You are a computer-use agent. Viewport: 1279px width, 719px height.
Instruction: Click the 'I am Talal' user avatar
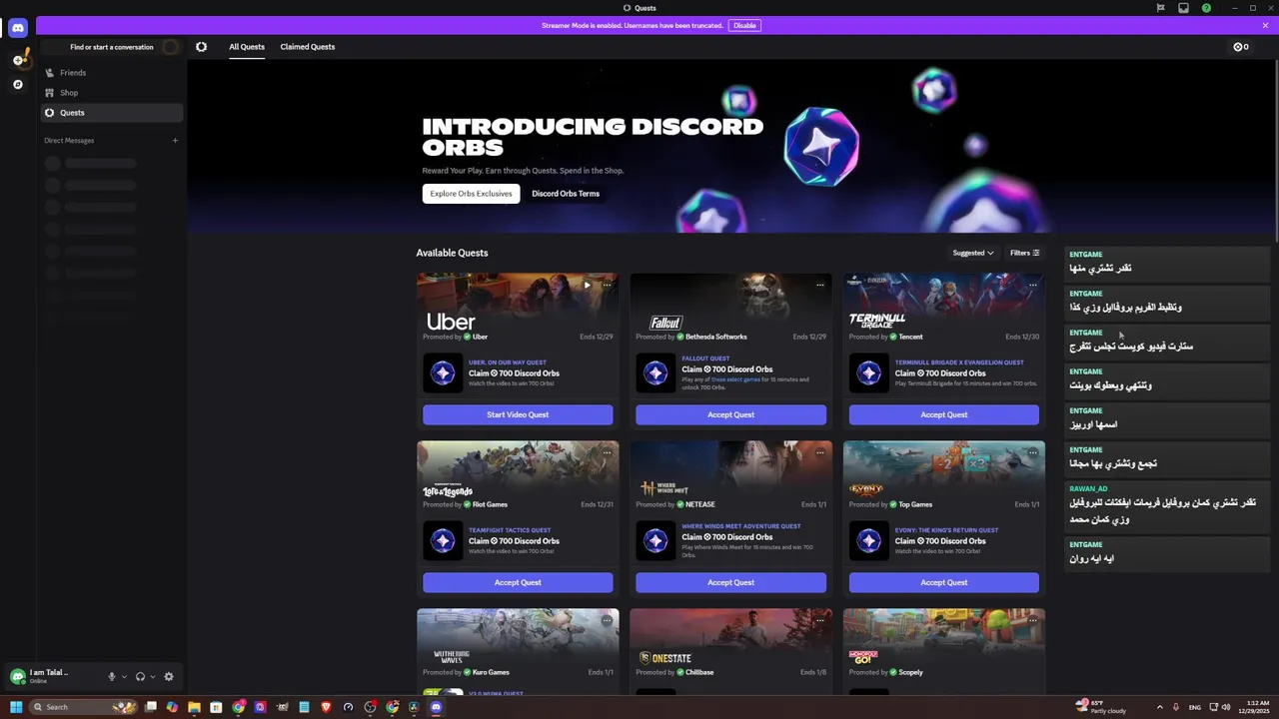coord(17,676)
